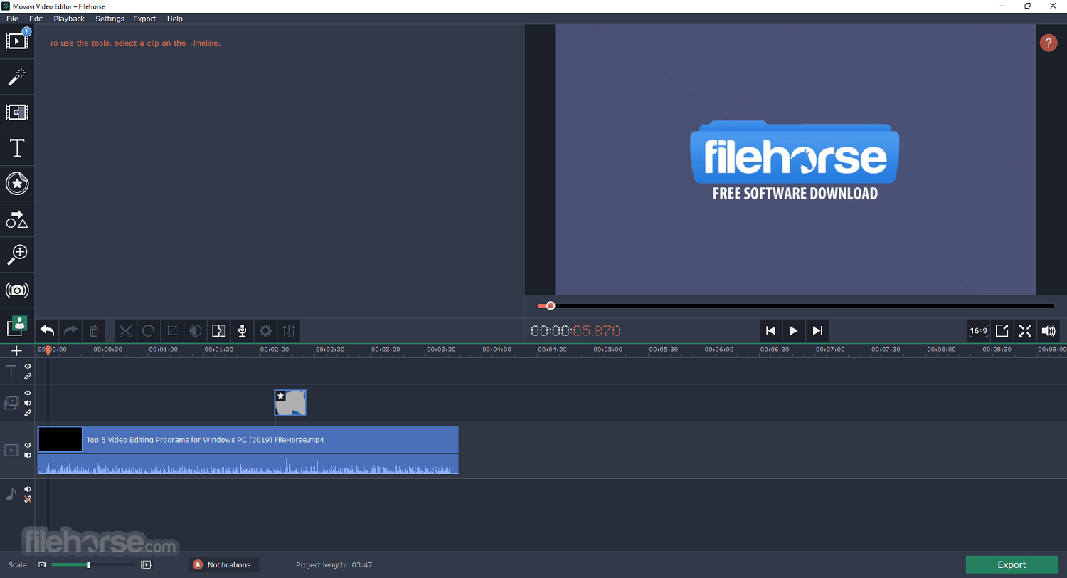
Task: Toggle overlay track link icon
Action: click(28, 413)
